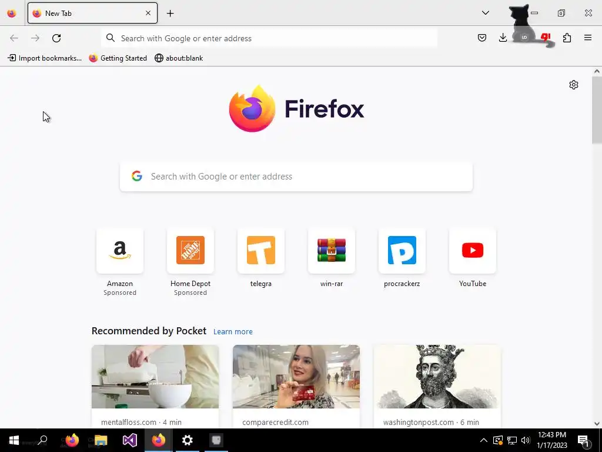Click scrollbar up arrow

597,71
